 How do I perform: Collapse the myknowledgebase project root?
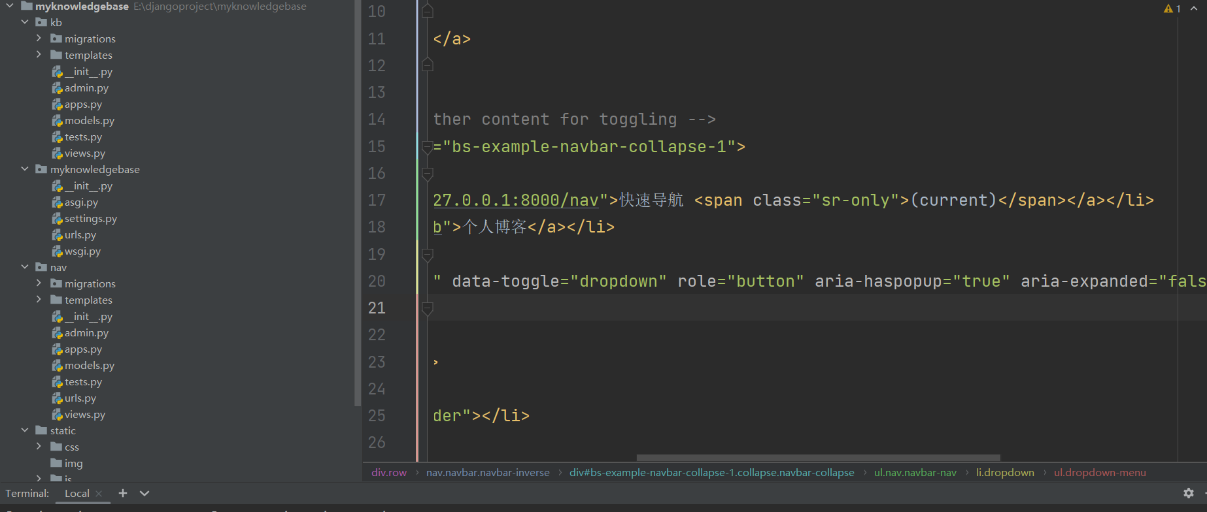(10, 6)
